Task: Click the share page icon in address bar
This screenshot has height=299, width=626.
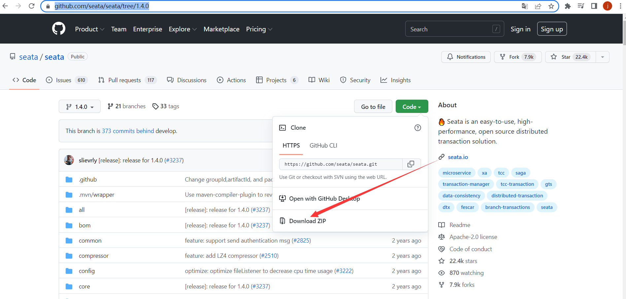Action: 538,6
